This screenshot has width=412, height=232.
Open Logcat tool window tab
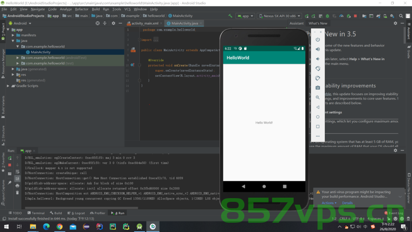click(76, 213)
